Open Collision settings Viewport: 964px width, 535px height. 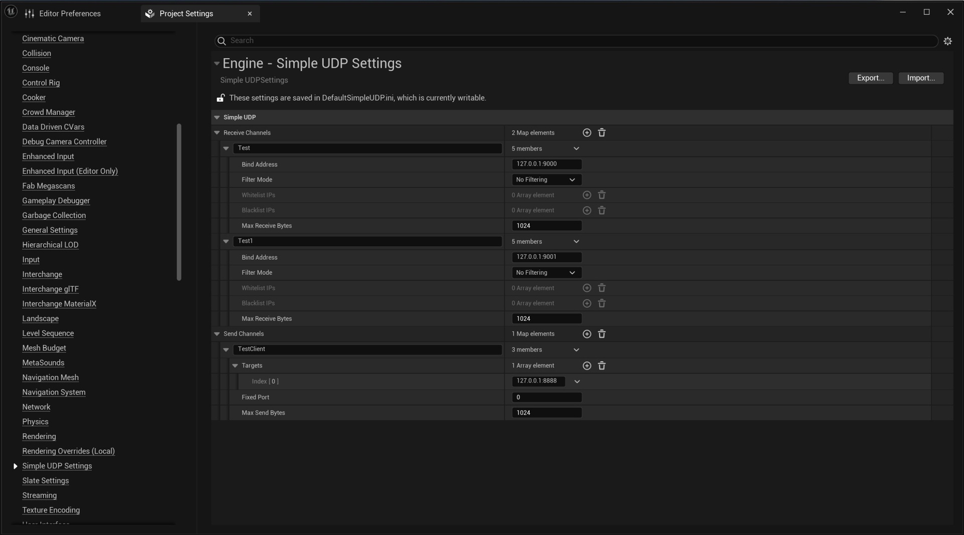click(x=37, y=53)
